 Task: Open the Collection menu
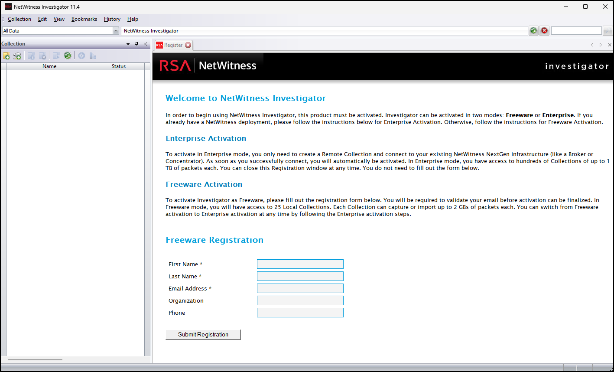click(x=19, y=19)
